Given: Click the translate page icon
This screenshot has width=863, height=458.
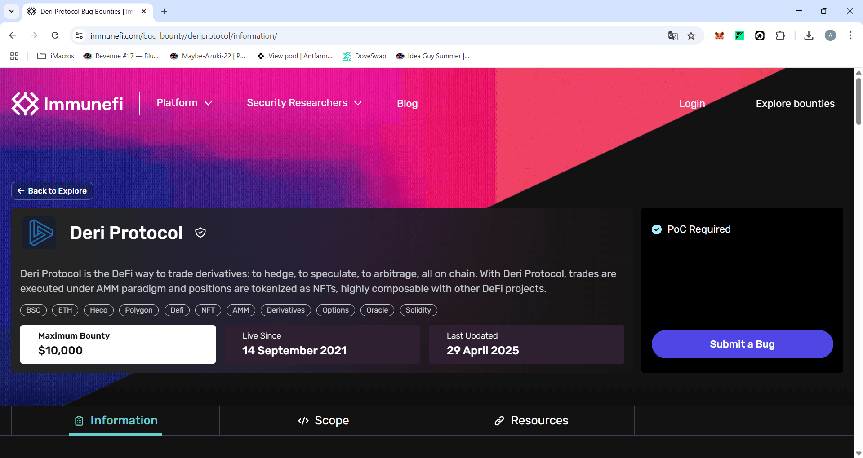Looking at the screenshot, I should (673, 35).
